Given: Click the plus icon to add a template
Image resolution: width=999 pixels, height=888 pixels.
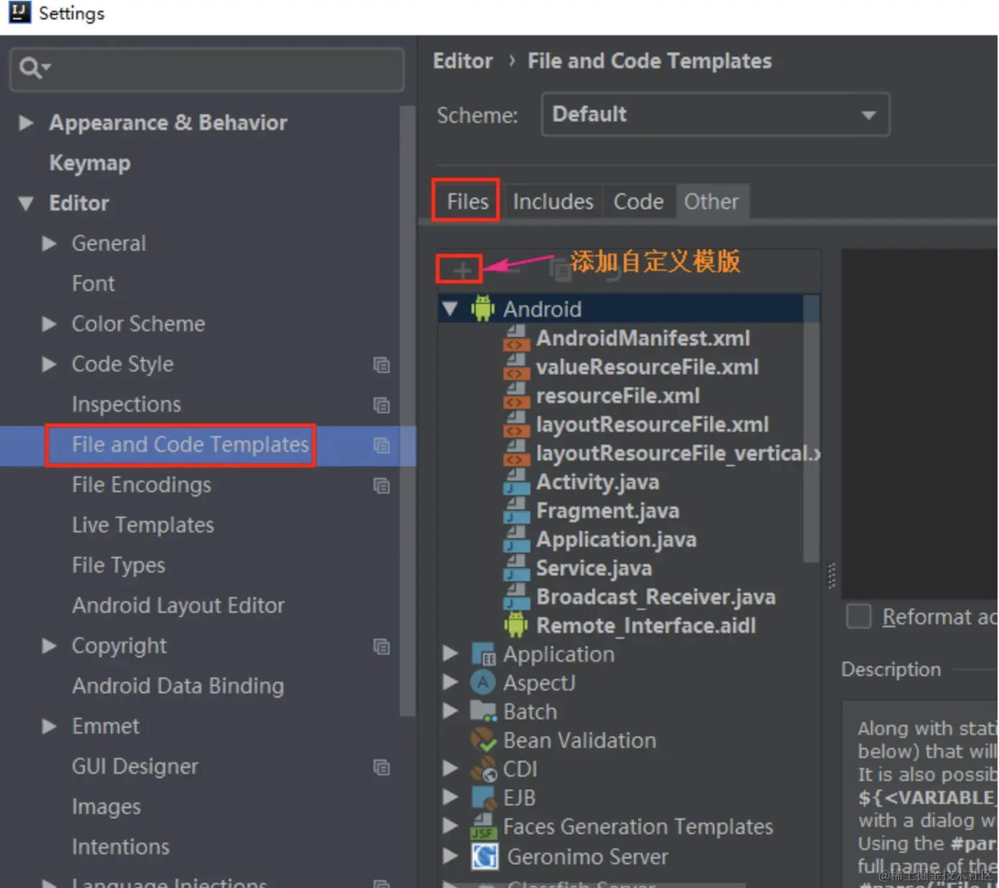Looking at the screenshot, I should pyautogui.click(x=461, y=270).
